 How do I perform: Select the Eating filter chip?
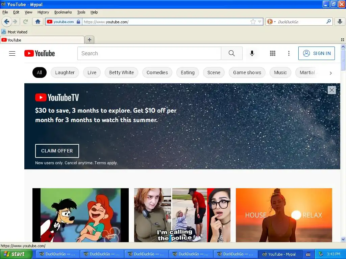point(188,73)
